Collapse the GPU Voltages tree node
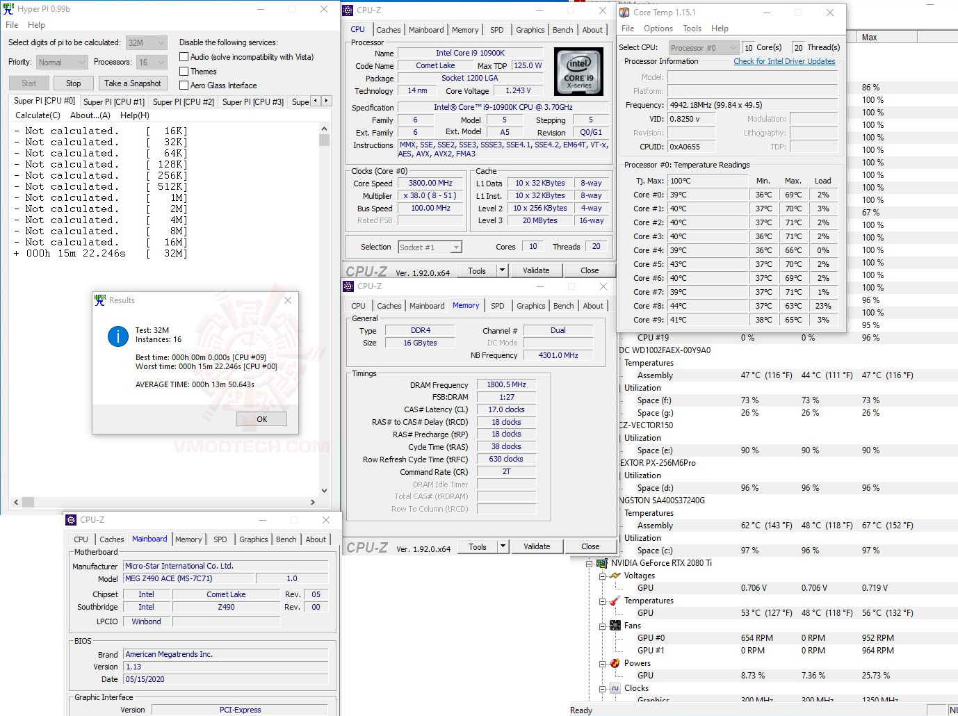This screenshot has height=716, width=958. [602, 576]
